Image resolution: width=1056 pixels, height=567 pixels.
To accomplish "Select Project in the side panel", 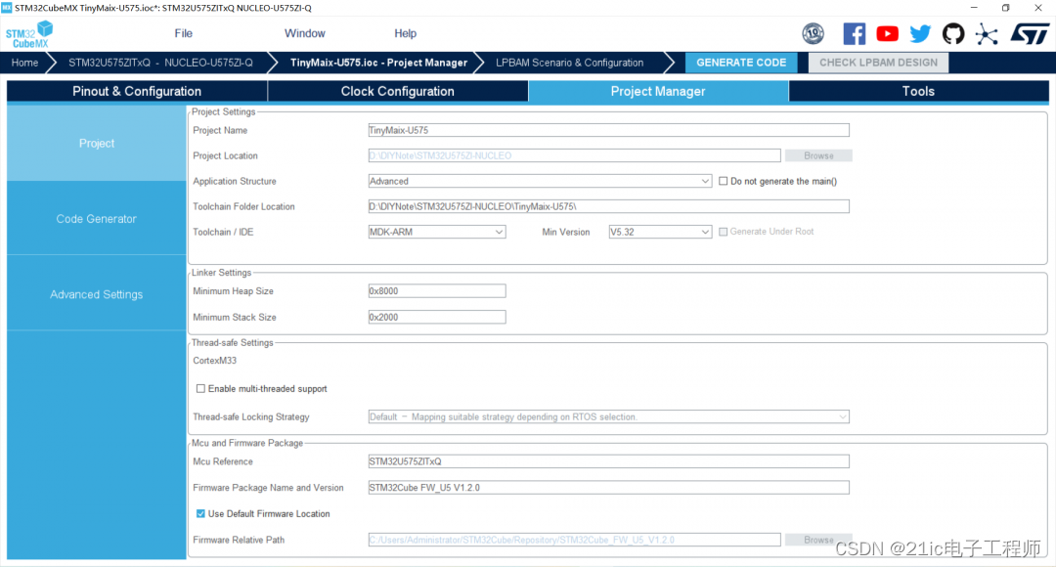I will tap(96, 143).
